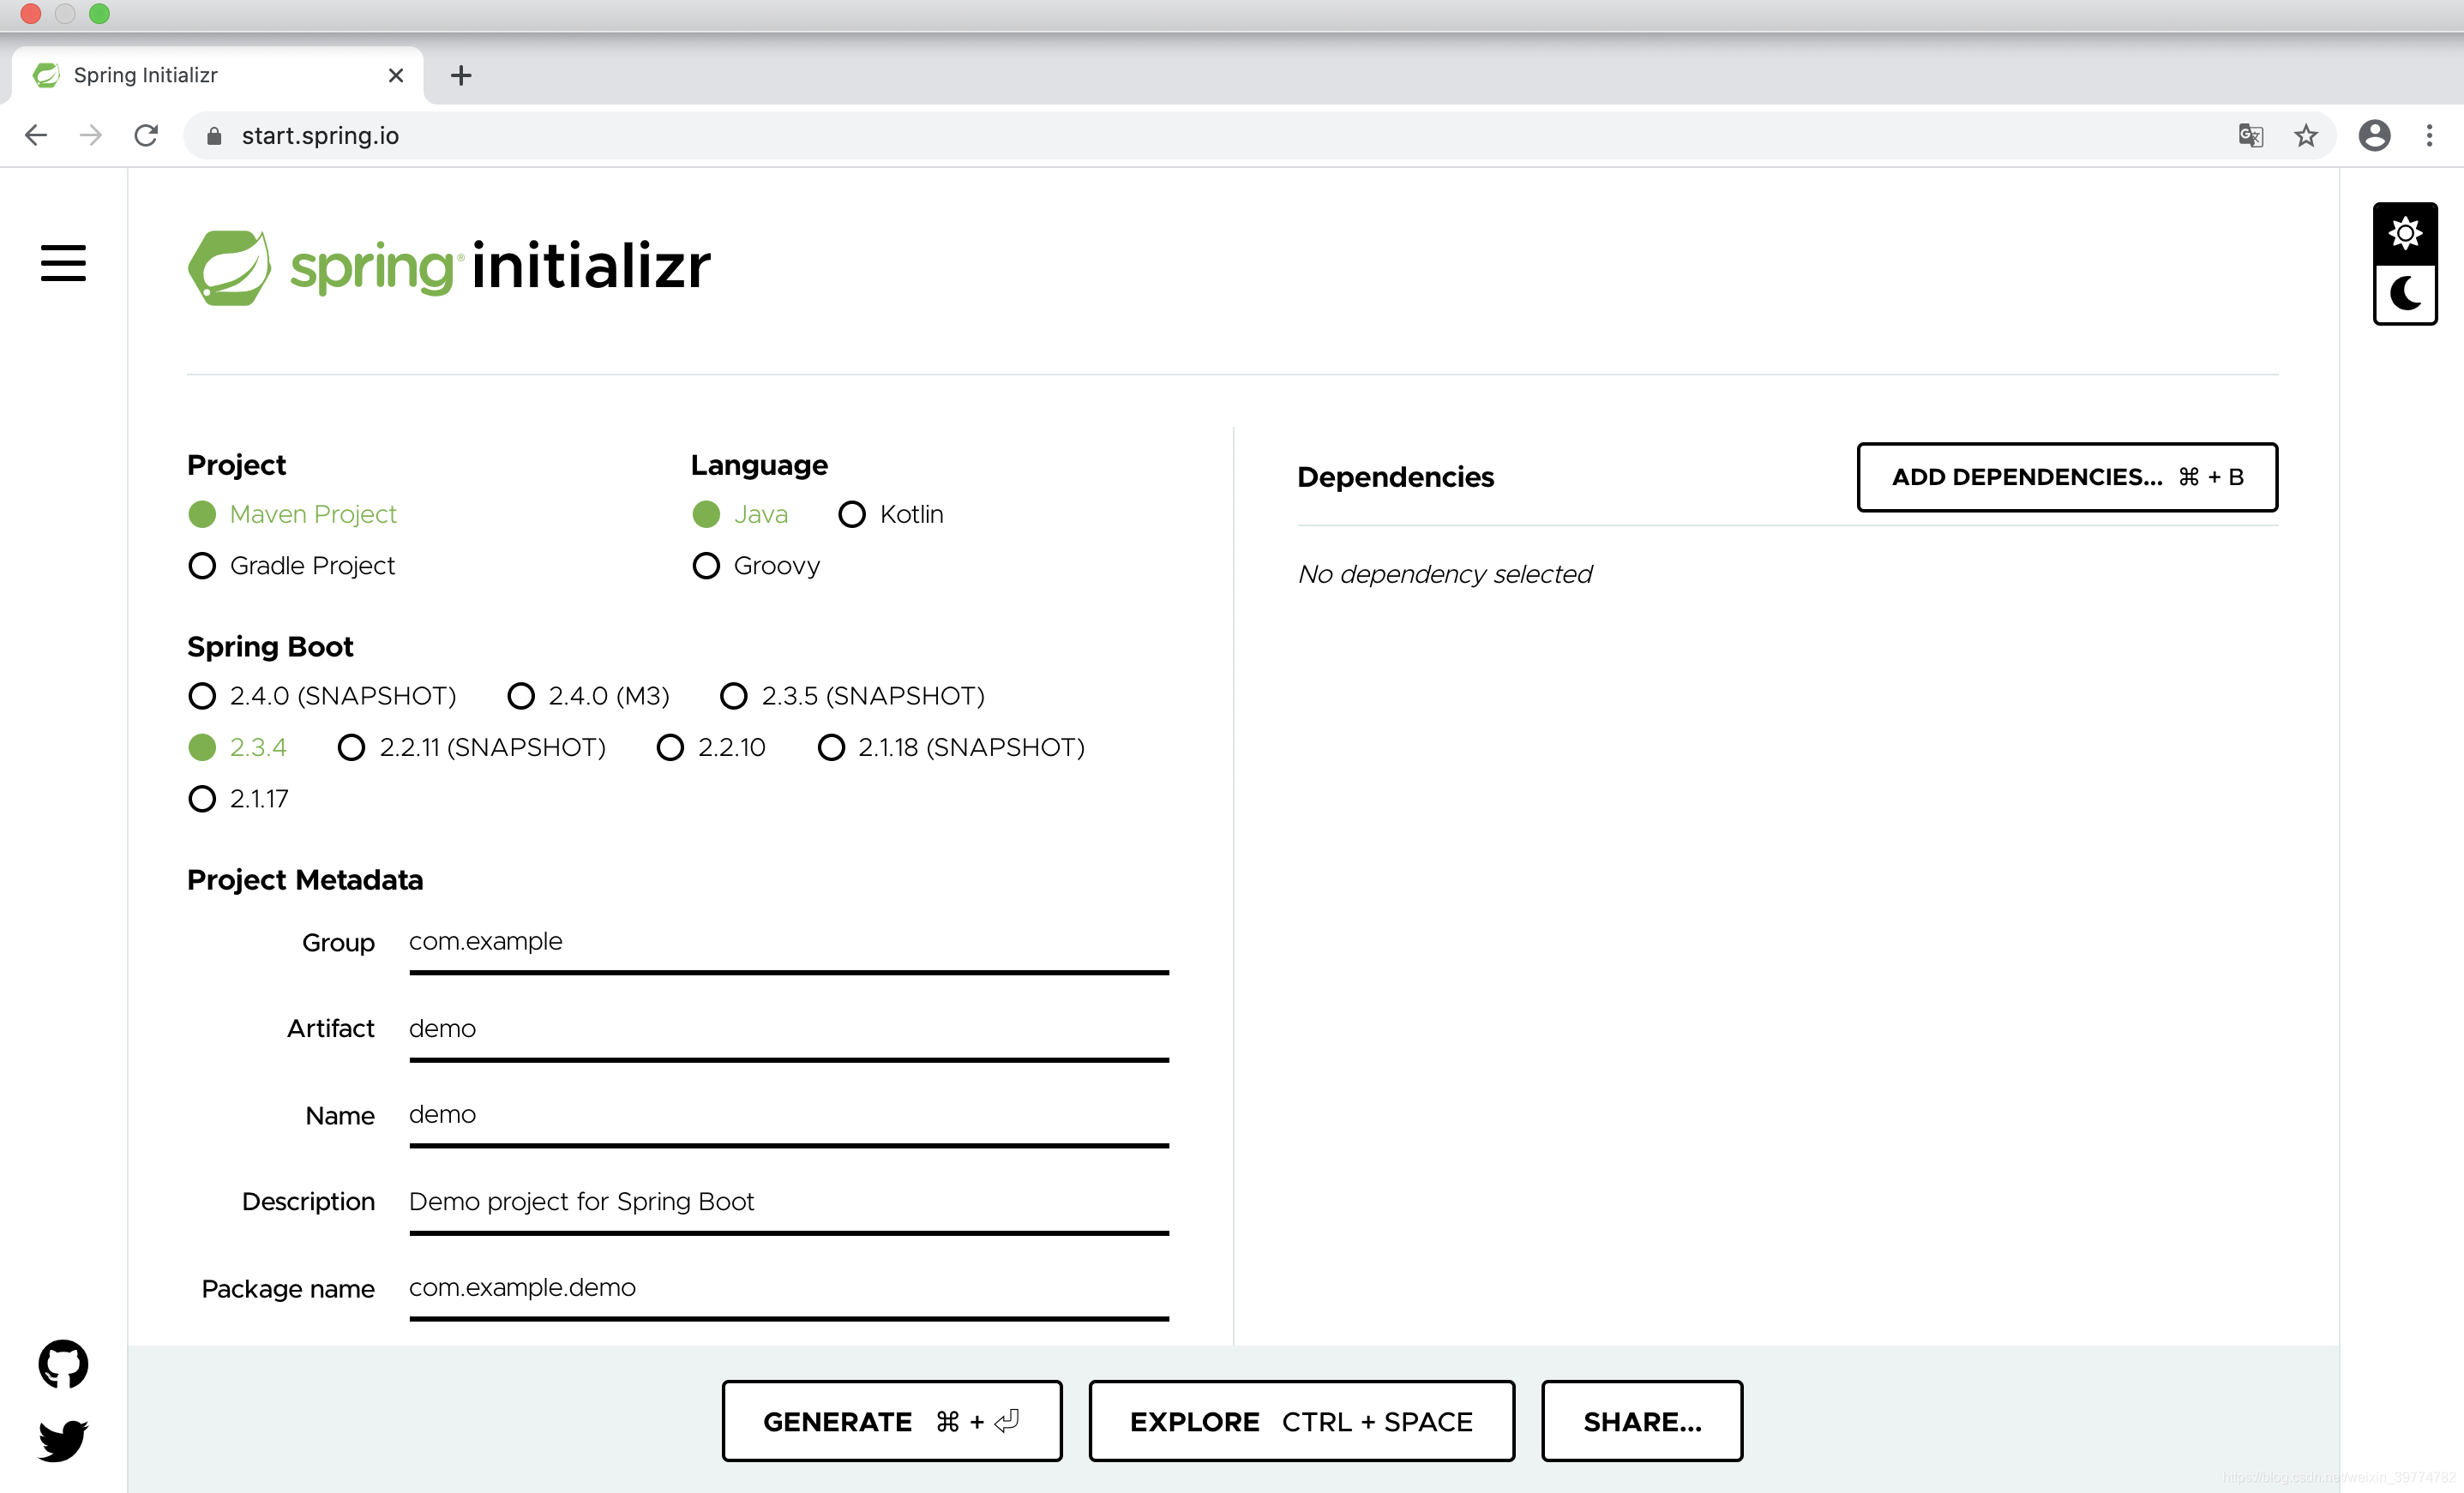Click the Spring Initializr logo
The image size is (2464, 1493).
coord(449,267)
